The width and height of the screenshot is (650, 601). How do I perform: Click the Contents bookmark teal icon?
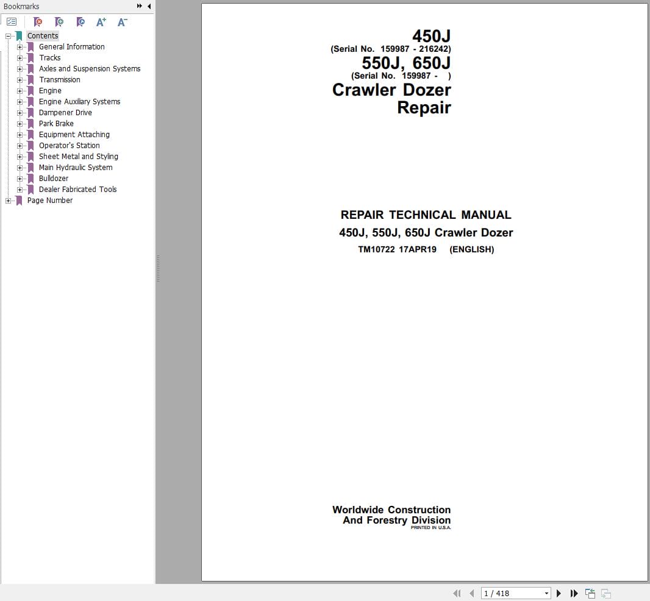pos(19,36)
